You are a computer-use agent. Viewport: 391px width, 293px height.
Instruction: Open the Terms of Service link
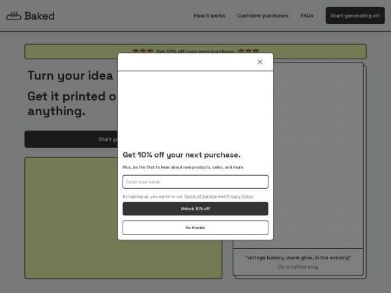200,196
